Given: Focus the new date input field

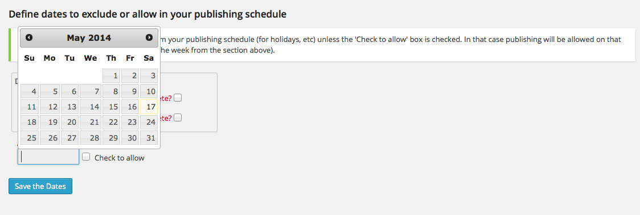Looking at the screenshot, I should 48,157.
